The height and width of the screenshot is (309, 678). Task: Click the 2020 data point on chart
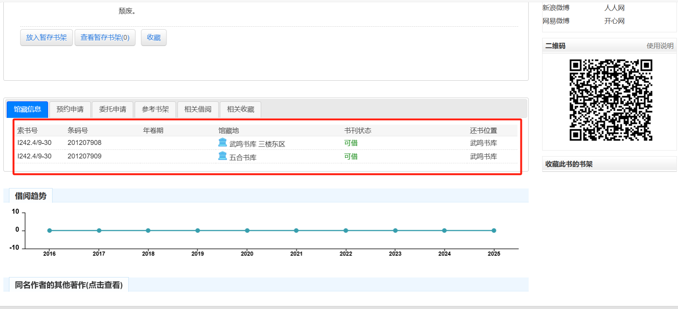(x=247, y=231)
